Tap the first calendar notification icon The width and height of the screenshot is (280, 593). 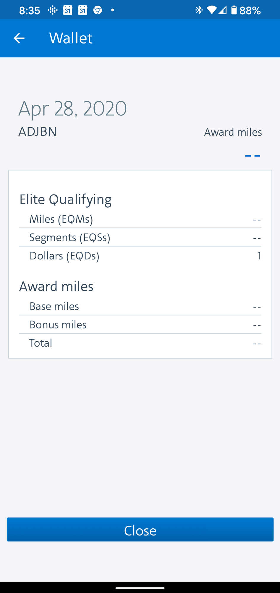[x=68, y=10]
